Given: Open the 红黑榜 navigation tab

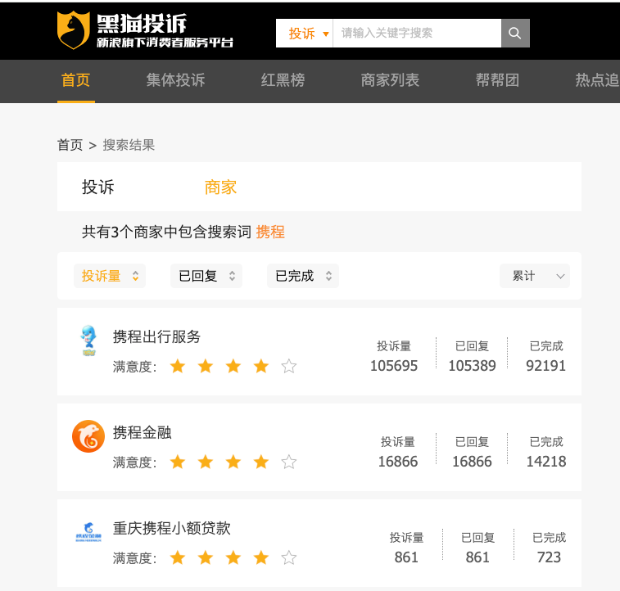Looking at the screenshot, I should tap(283, 80).
